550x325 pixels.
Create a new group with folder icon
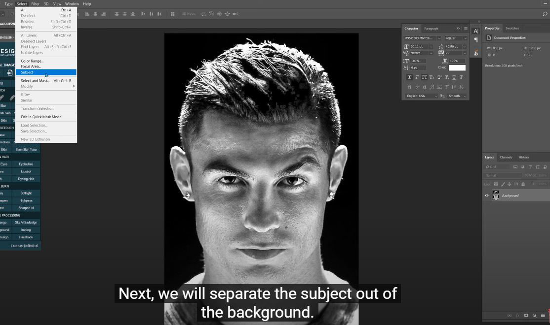point(543,315)
